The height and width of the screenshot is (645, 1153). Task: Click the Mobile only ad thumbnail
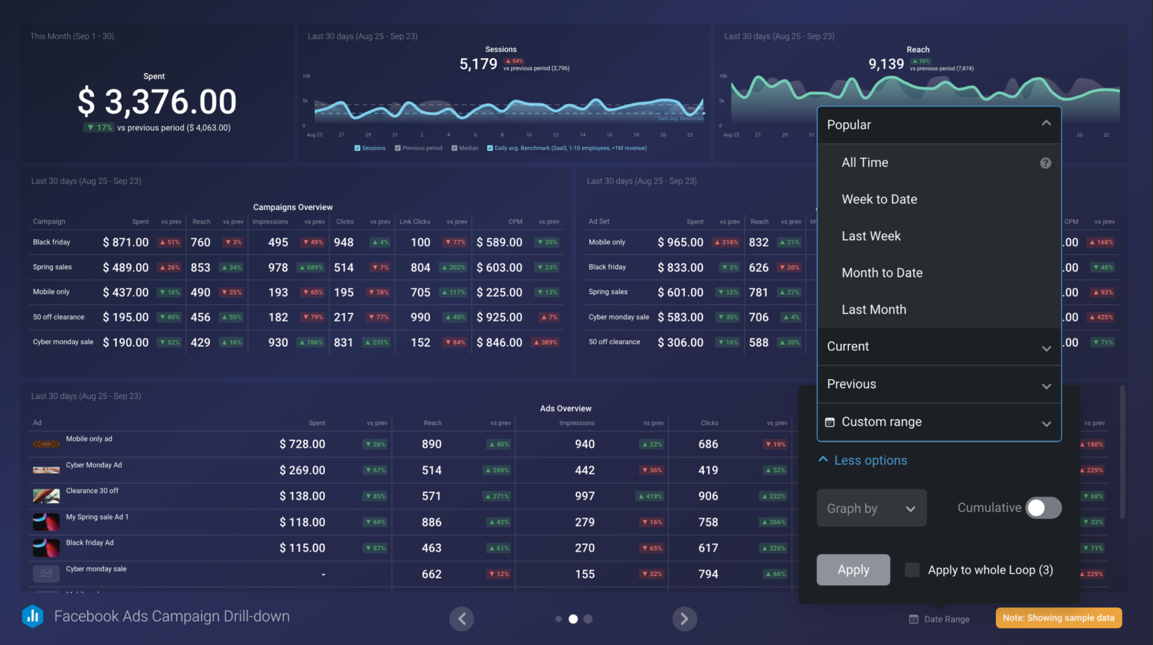click(x=46, y=443)
